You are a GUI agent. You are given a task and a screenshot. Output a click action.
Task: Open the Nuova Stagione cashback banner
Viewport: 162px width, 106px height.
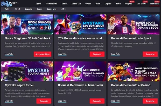(x=27, y=24)
